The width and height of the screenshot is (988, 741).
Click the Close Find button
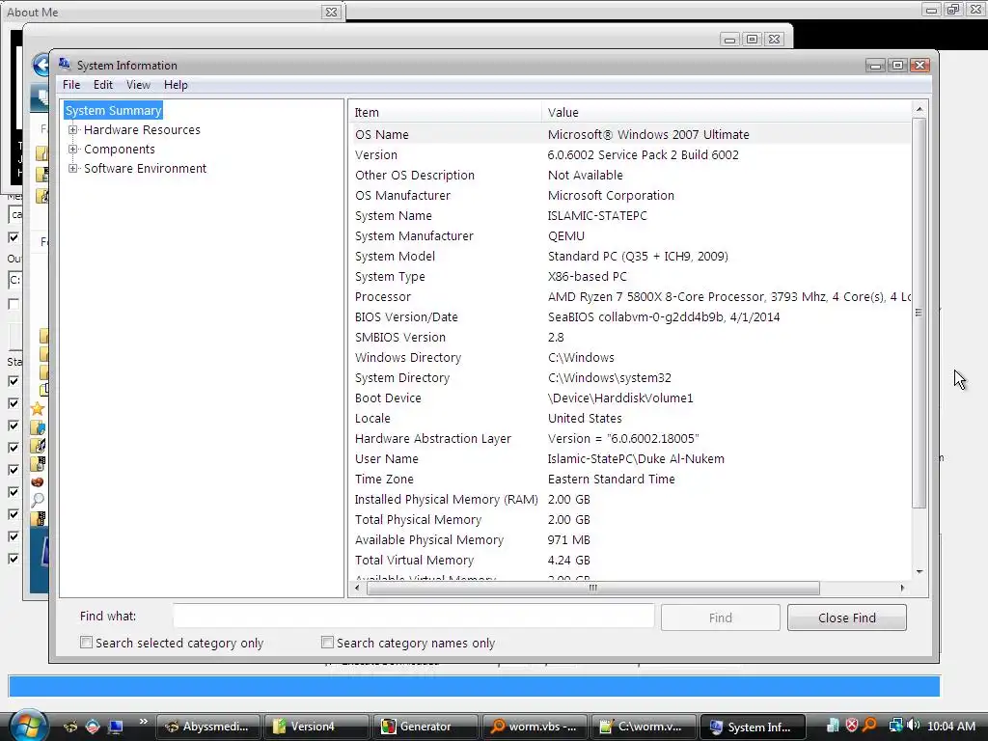[x=847, y=617]
